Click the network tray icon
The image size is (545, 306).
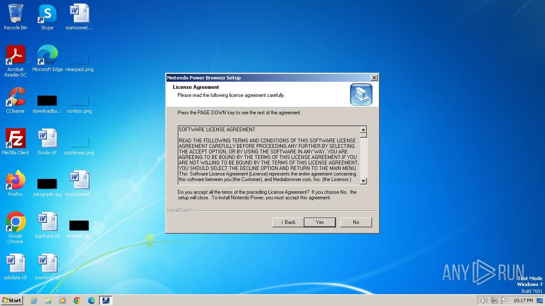494,300
